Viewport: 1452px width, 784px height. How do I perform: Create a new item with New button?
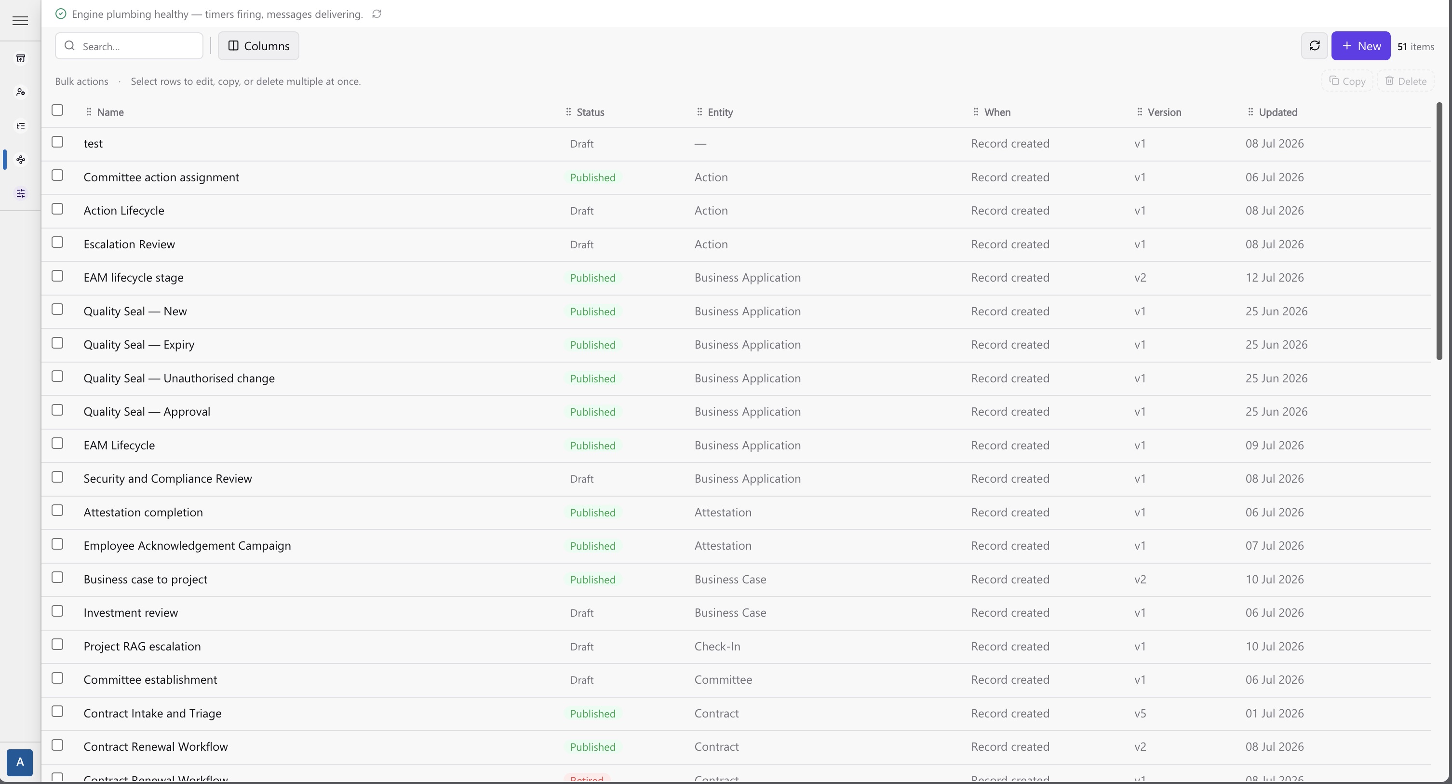pyautogui.click(x=1361, y=46)
